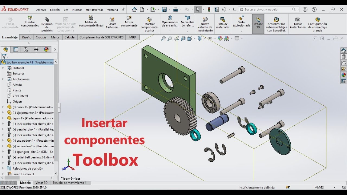Open Nuevo estudio de movimiento
347x195 pixels.
pyautogui.click(x=205, y=25)
